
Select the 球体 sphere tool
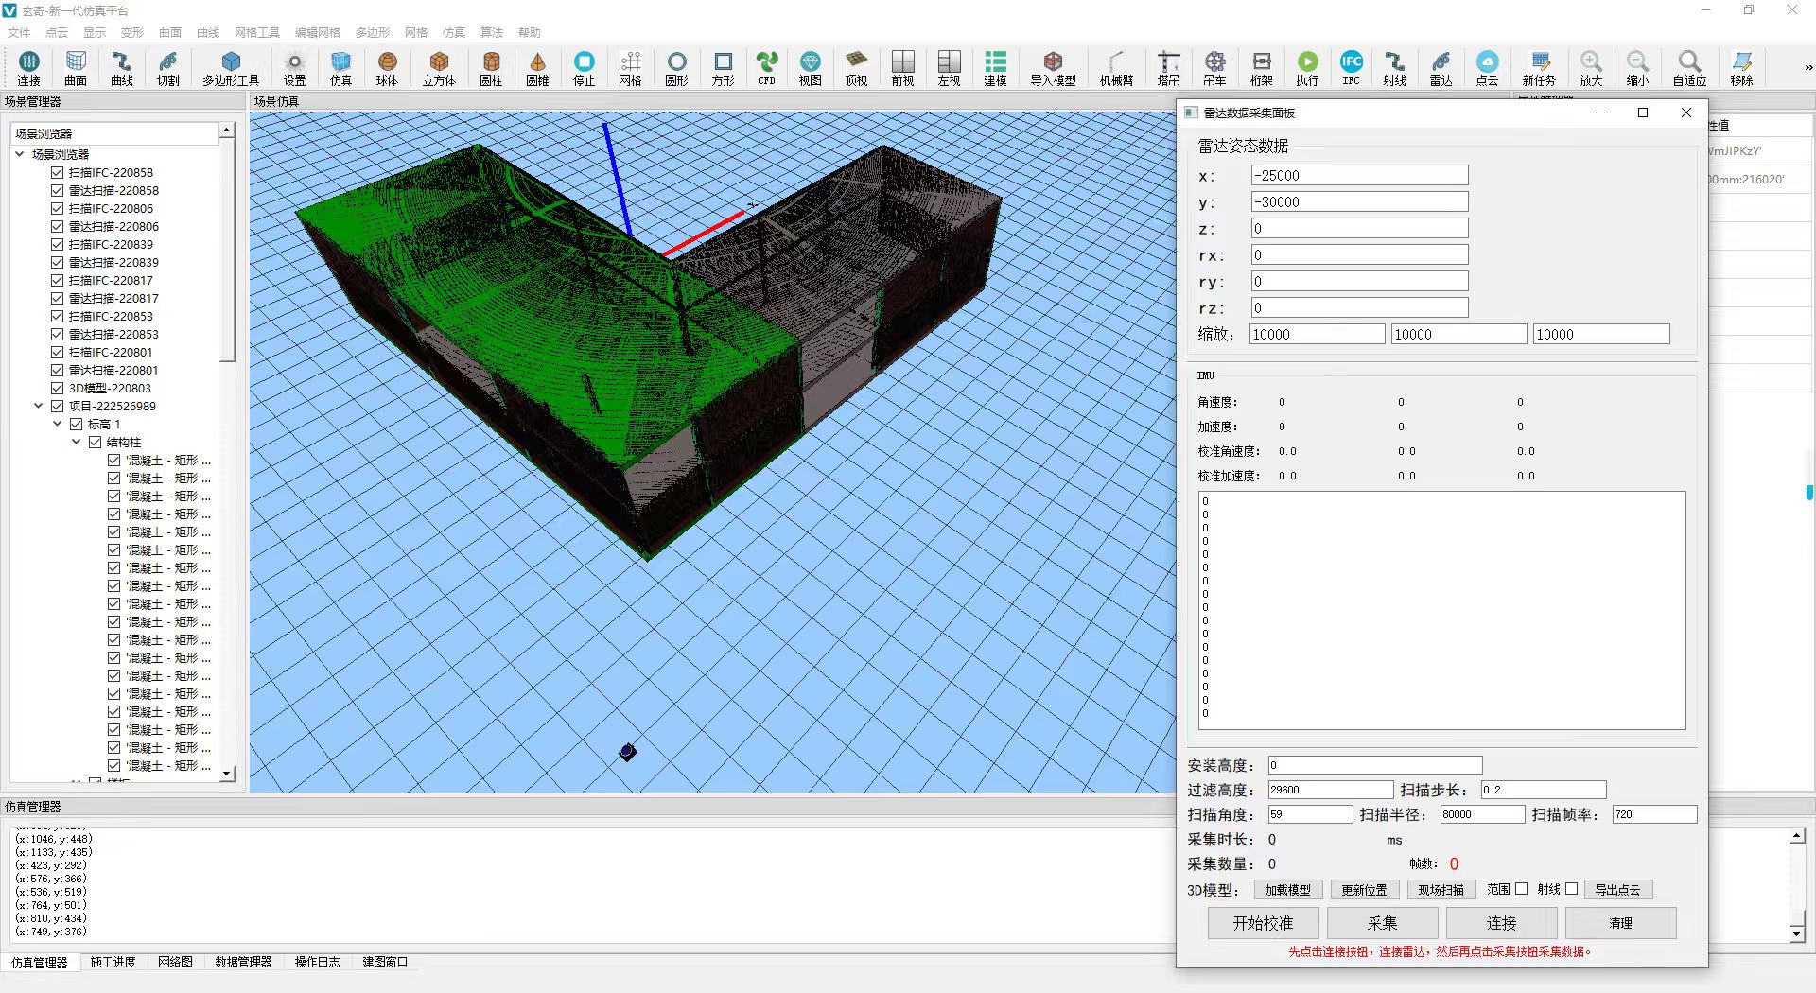coord(387,68)
